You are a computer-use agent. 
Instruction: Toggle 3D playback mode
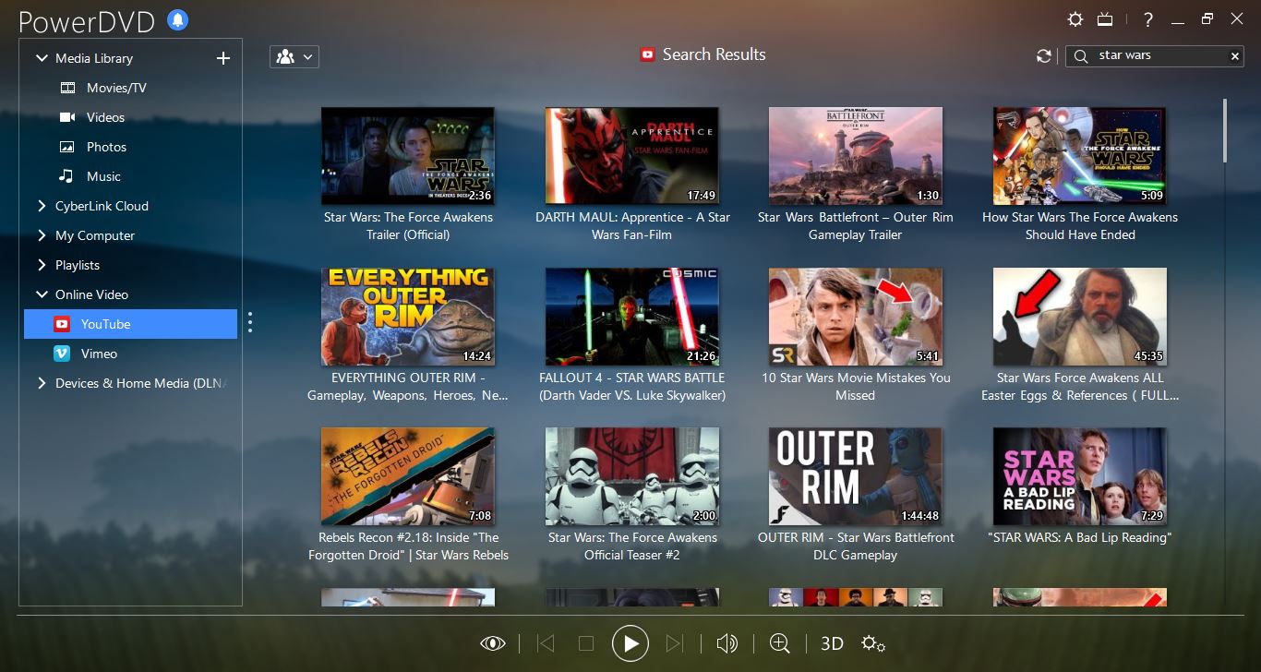(832, 643)
